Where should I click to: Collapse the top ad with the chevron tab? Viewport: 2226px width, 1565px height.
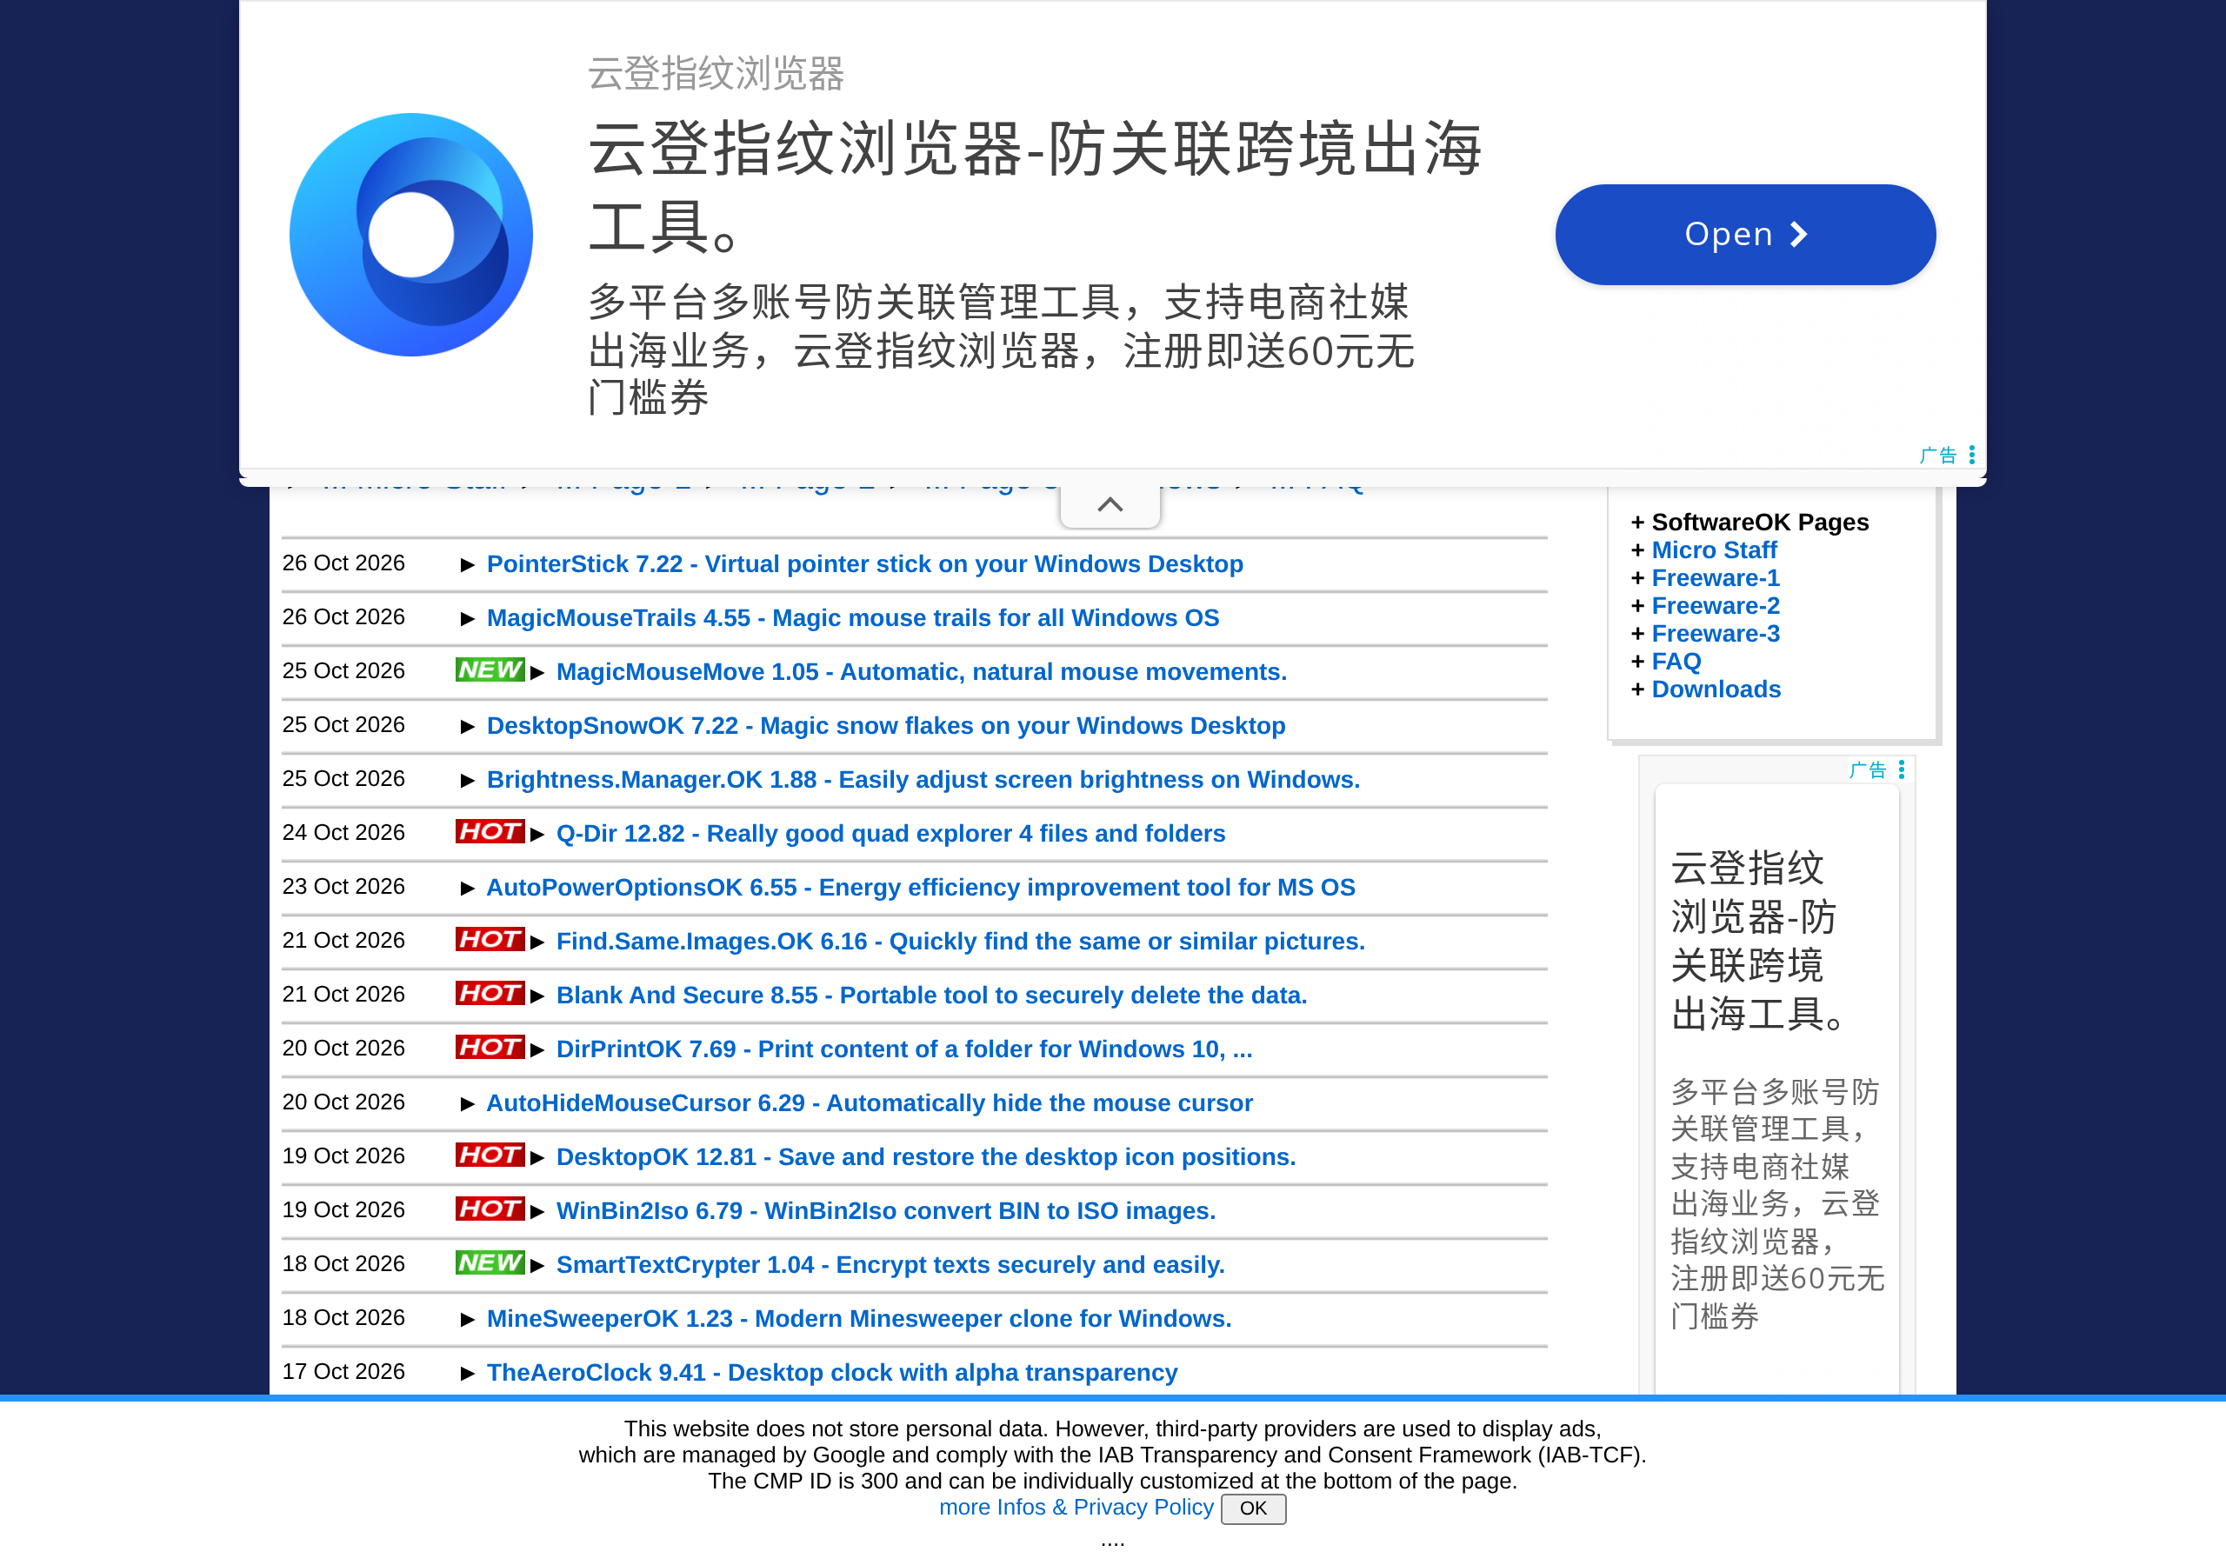(x=1110, y=505)
